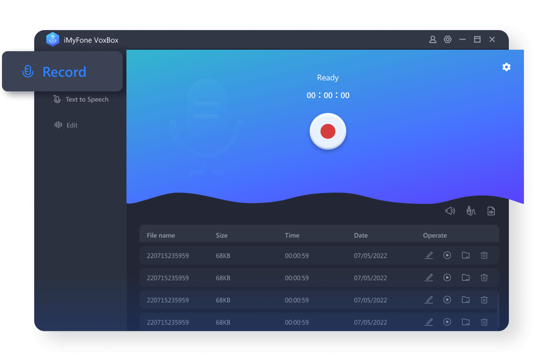Play the fourth recording in the list
The image size is (547, 362).
click(447, 322)
